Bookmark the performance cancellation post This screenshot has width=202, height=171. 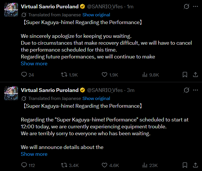coord(185,75)
